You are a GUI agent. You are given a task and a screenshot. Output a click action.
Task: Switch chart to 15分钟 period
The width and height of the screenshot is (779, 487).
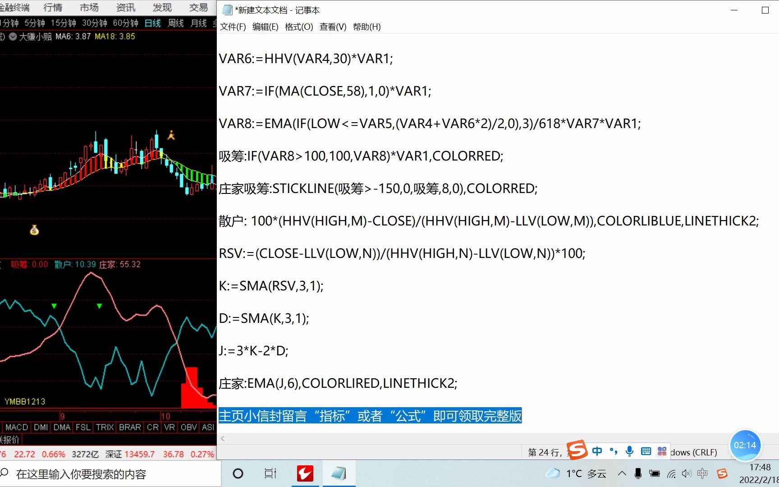click(63, 23)
